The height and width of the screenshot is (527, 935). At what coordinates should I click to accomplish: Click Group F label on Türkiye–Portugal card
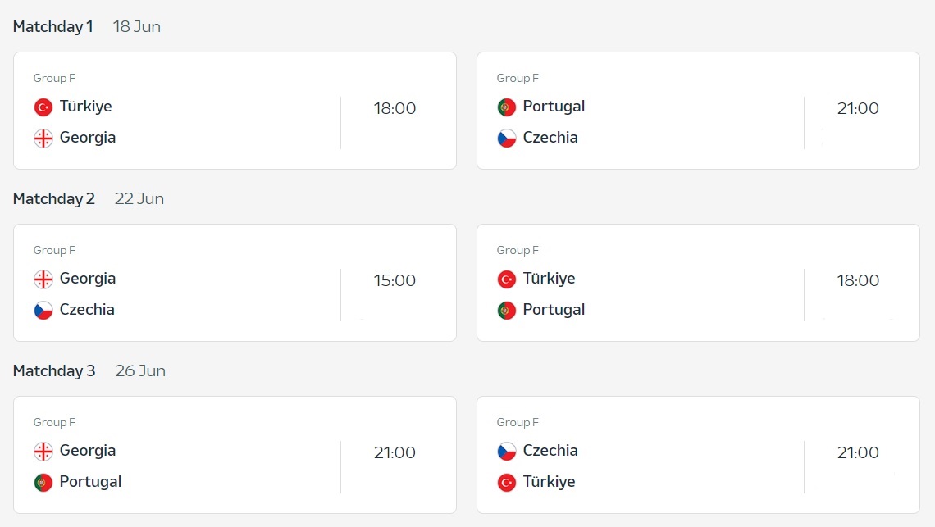(518, 250)
